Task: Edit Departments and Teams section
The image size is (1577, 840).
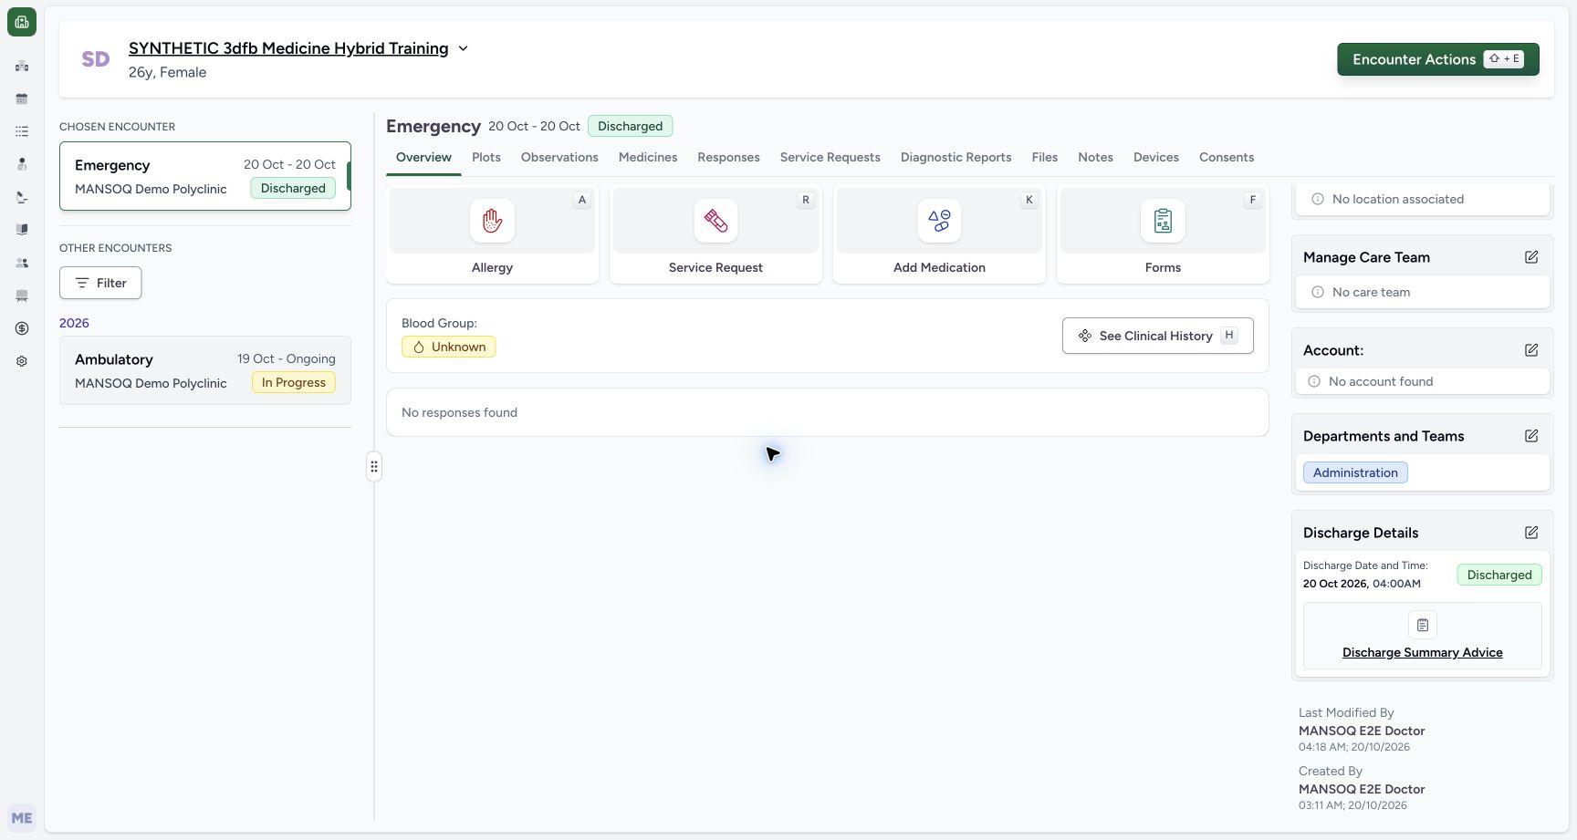Action: click(1531, 436)
